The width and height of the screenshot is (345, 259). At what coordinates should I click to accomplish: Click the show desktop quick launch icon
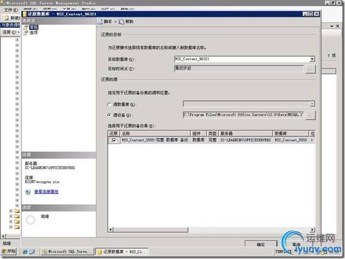(x=32, y=252)
